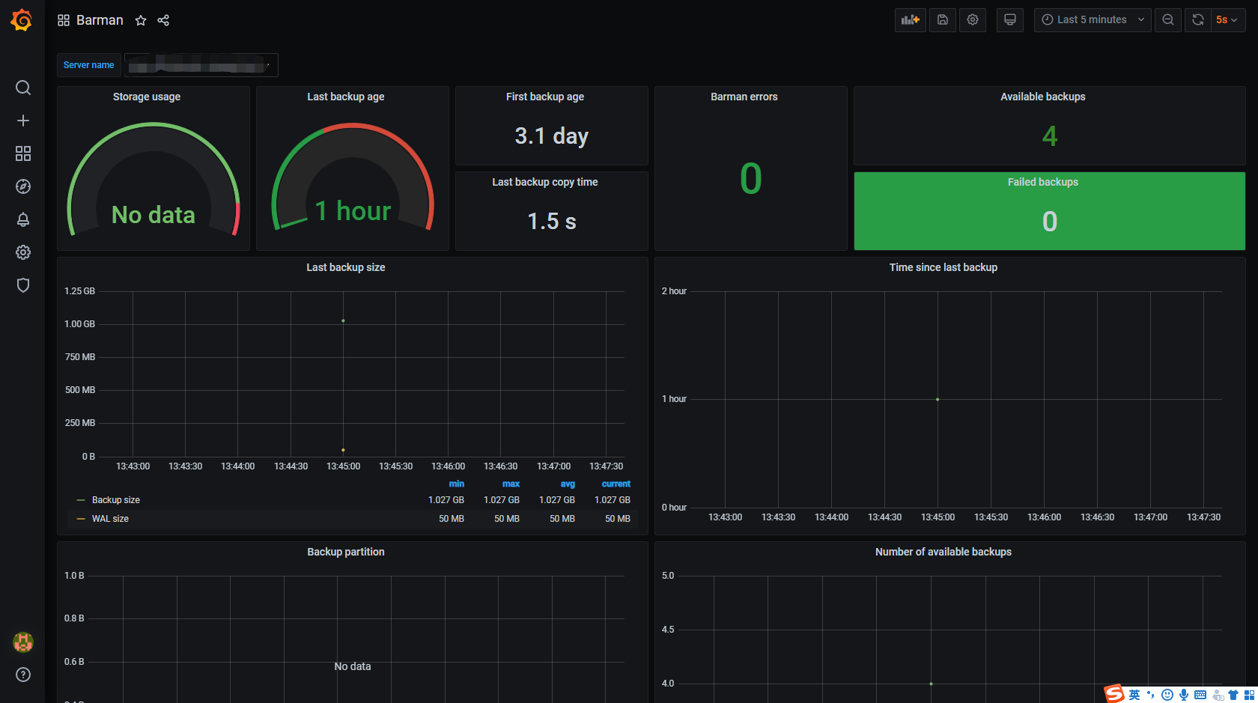1258x703 pixels.
Task: Click the Create plus icon in sidebar
Action: pyautogui.click(x=23, y=121)
